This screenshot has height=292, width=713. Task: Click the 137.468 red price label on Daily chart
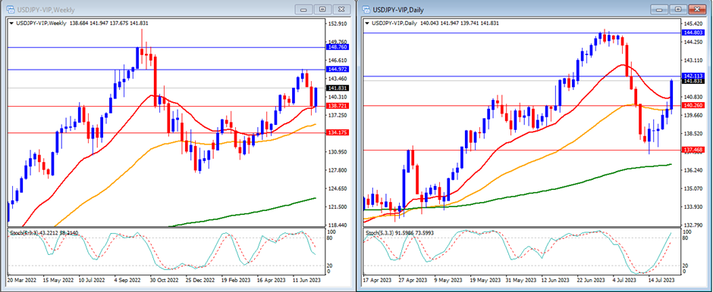(x=693, y=150)
